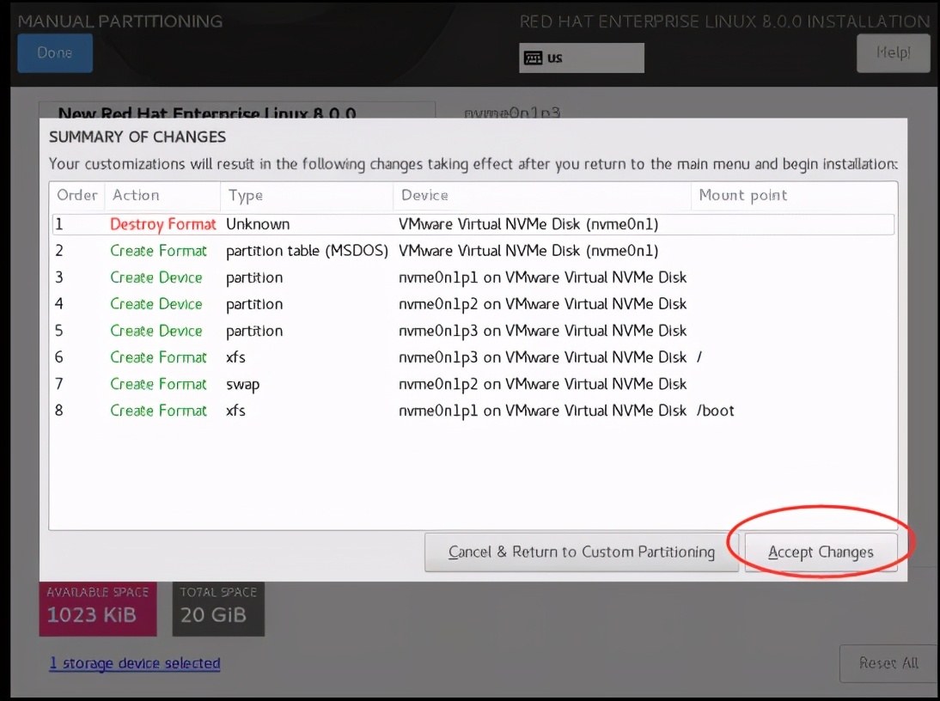Select 'Unknown' type in row 1
940x701 pixels.
[x=258, y=224]
